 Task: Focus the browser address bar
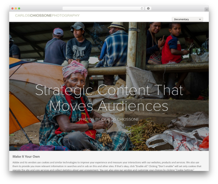point(103,8)
